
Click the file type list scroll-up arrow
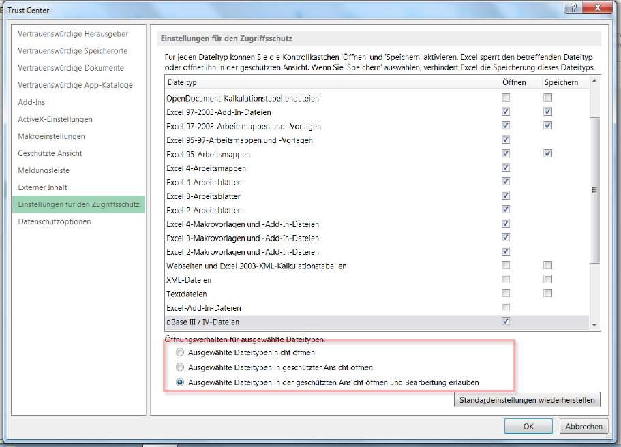pyautogui.click(x=594, y=81)
